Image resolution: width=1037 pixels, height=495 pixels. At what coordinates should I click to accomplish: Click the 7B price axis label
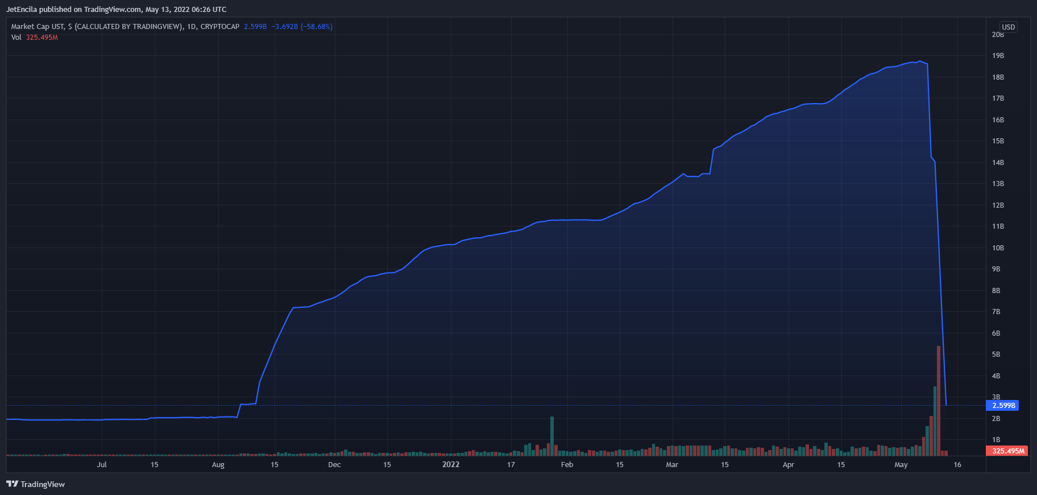click(x=996, y=312)
